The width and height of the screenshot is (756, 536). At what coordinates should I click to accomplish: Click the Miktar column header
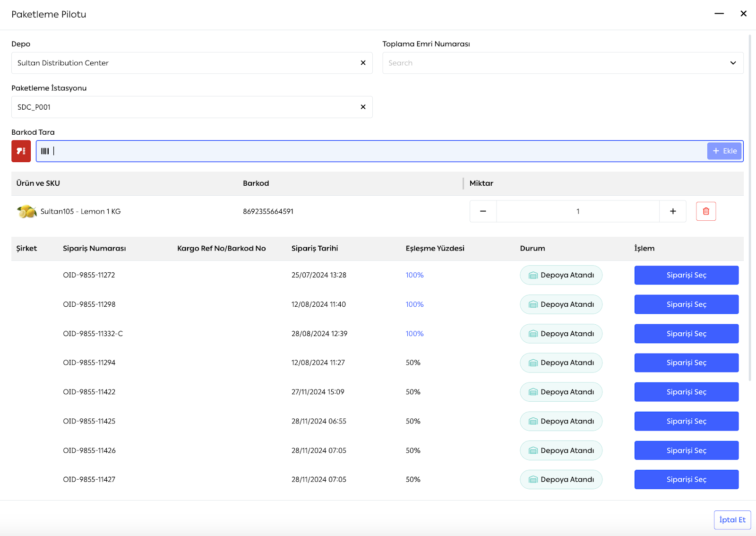point(481,183)
